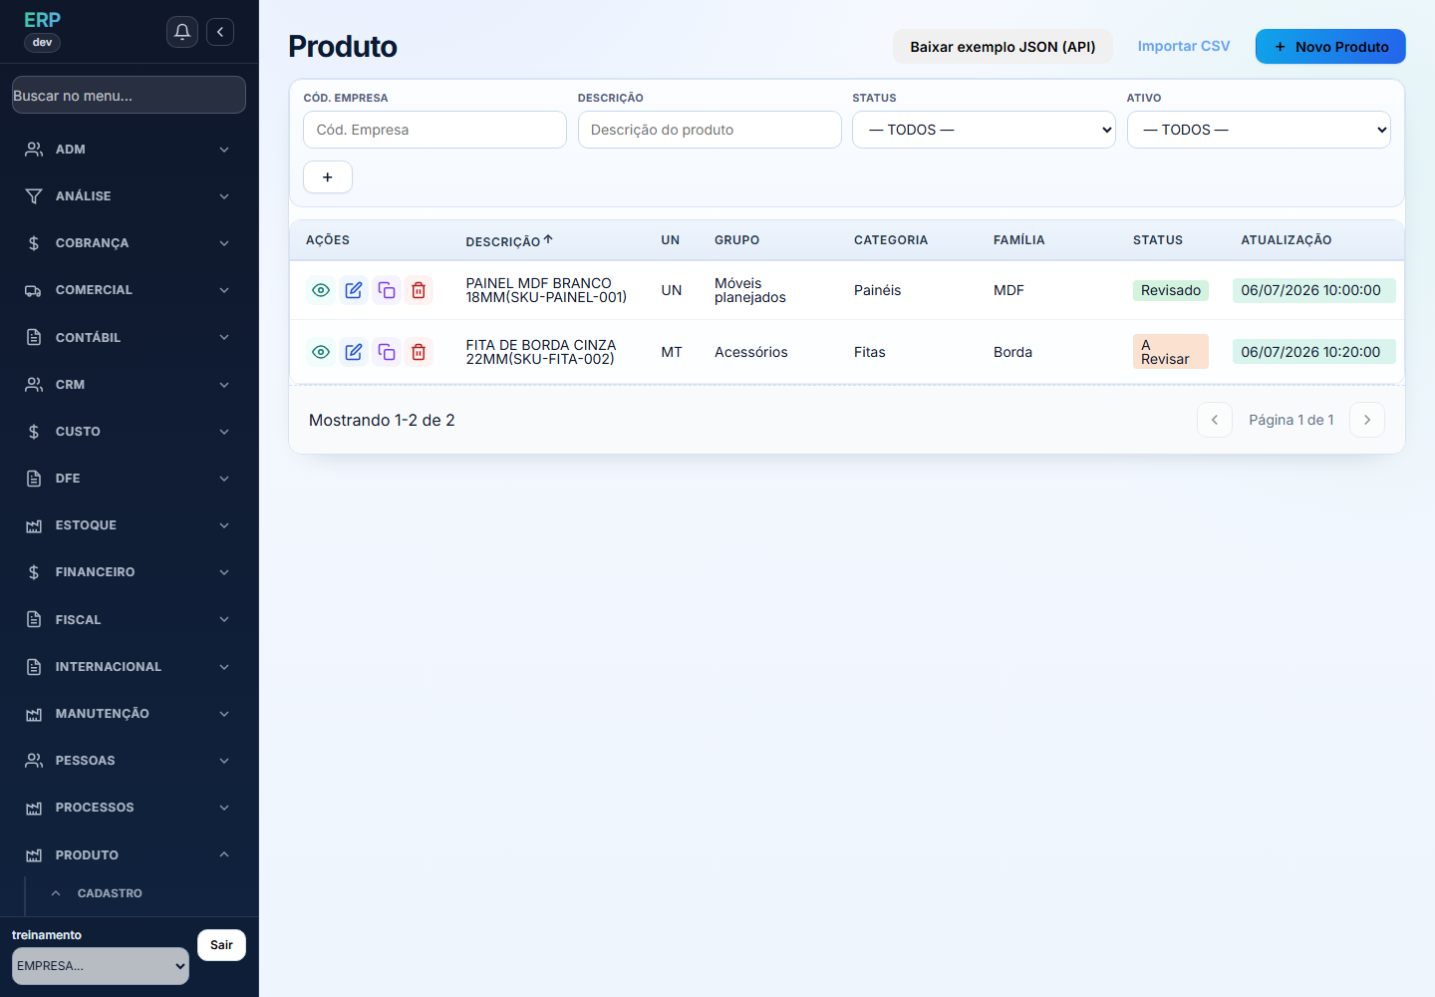
Task: Create a Novo Produto
Action: (1330, 47)
